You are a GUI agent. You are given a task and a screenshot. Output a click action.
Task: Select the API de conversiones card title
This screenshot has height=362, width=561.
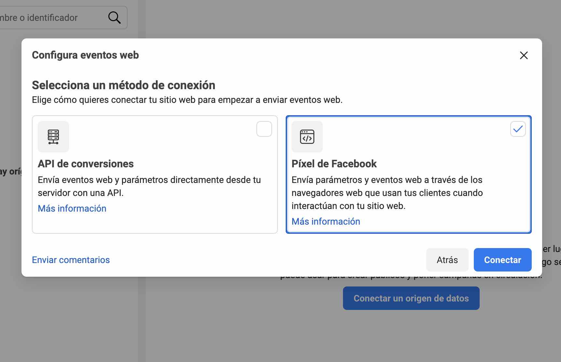[86, 164]
